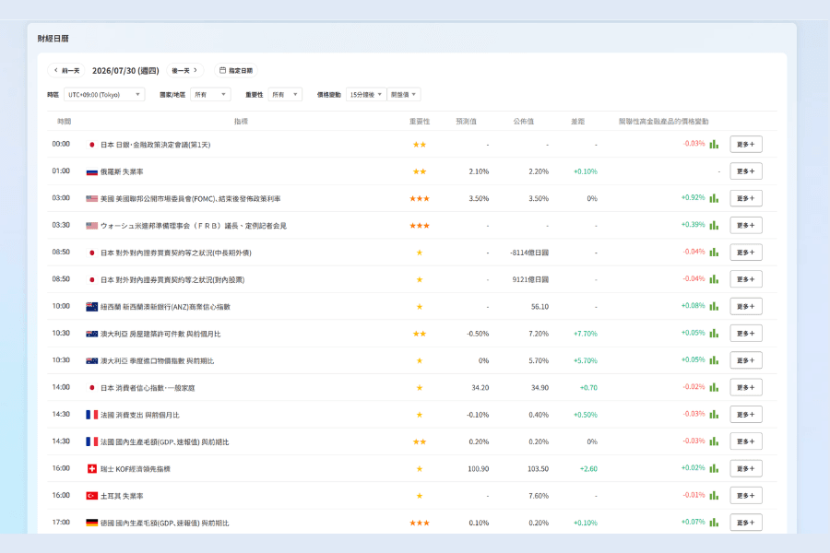Image resolution: width=830 pixels, height=553 pixels.
Task: Click +7.70% difference value
Action: [x=586, y=334]
